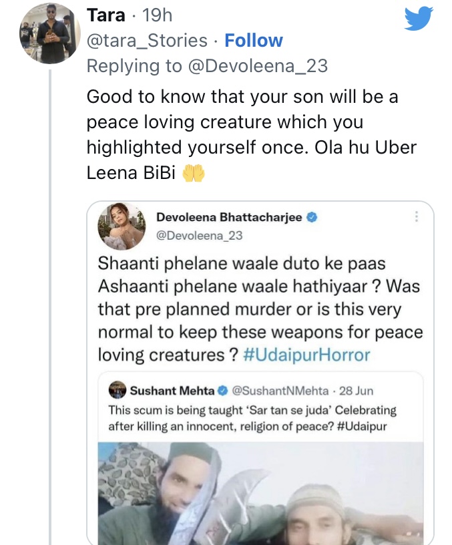The height and width of the screenshot is (545, 452).
Task: Open the 19h timestamp
Action: pos(158,15)
